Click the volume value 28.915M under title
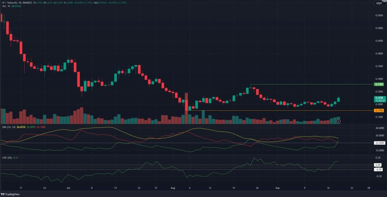 (15, 6)
